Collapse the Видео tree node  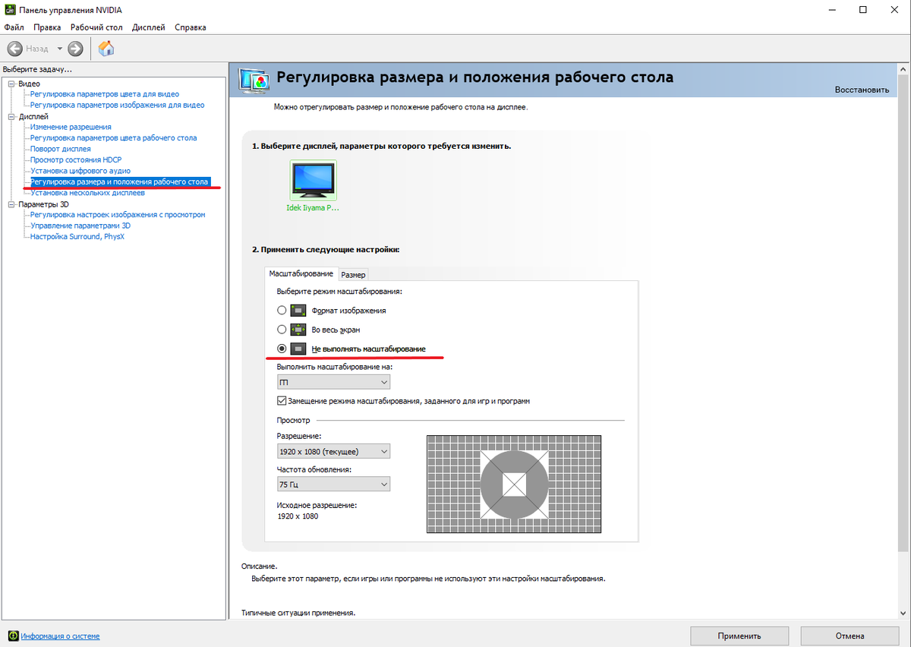11,83
